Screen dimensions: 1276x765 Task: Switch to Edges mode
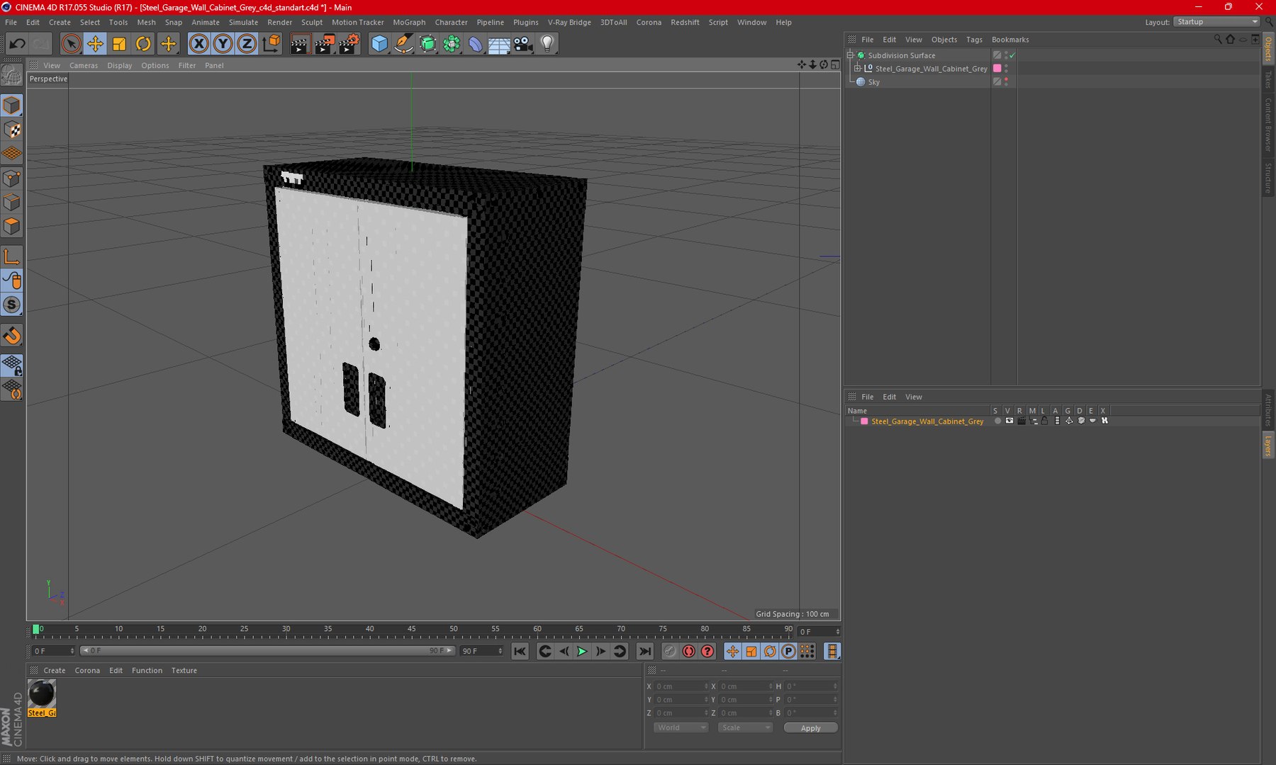12,203
